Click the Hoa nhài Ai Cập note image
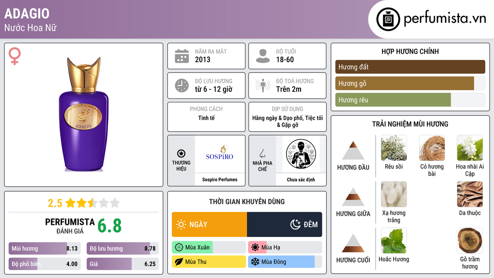The width and height of the screenshot is (494, 278). click(x=470, y=148)
